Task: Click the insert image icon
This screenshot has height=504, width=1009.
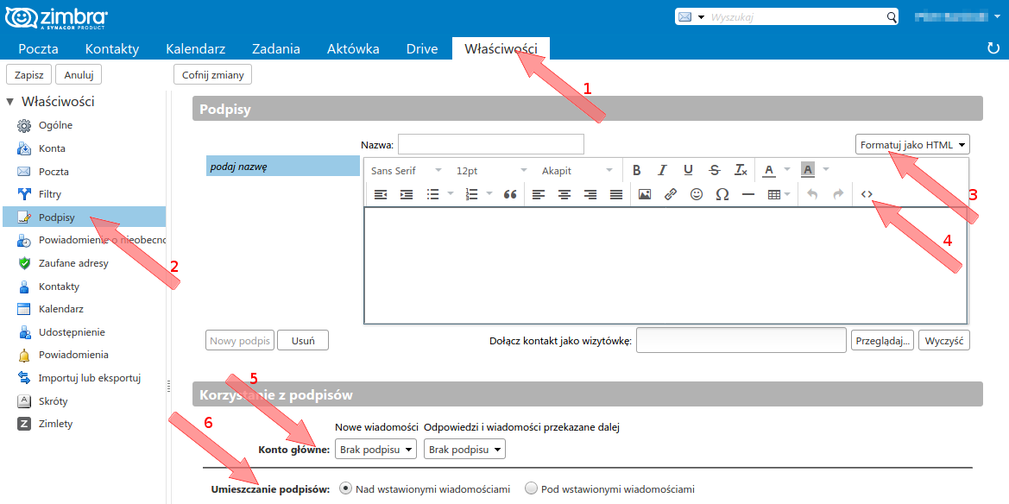Action: pos(645,195)
